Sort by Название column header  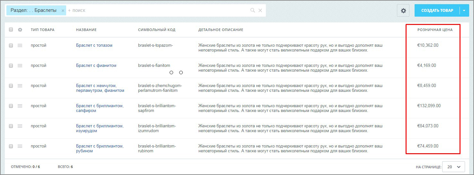pyautogui.click(x=86, y=30)
